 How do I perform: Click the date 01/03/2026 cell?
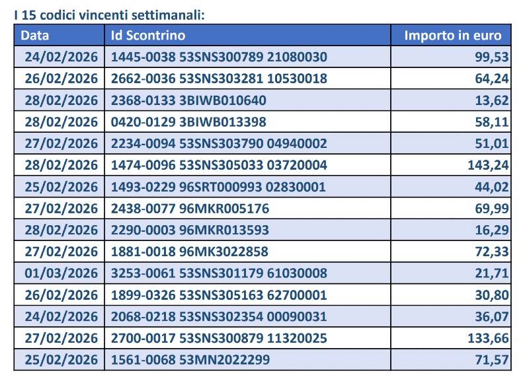61,273
